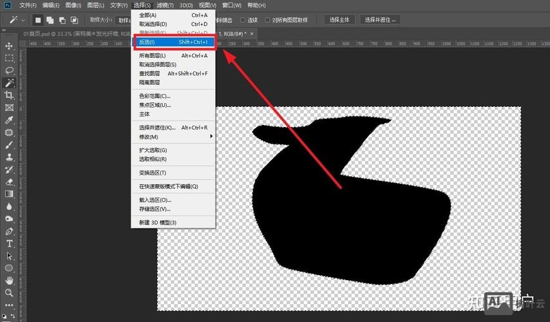Click the default foreground/background colors icon
550x322 pixels.
[x=5, y=316]
